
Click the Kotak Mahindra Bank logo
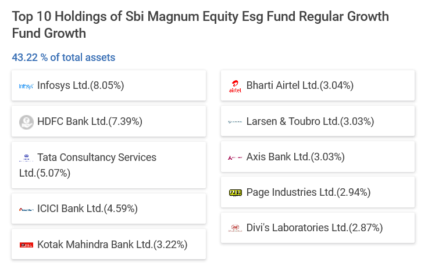(x=26, y=245)
